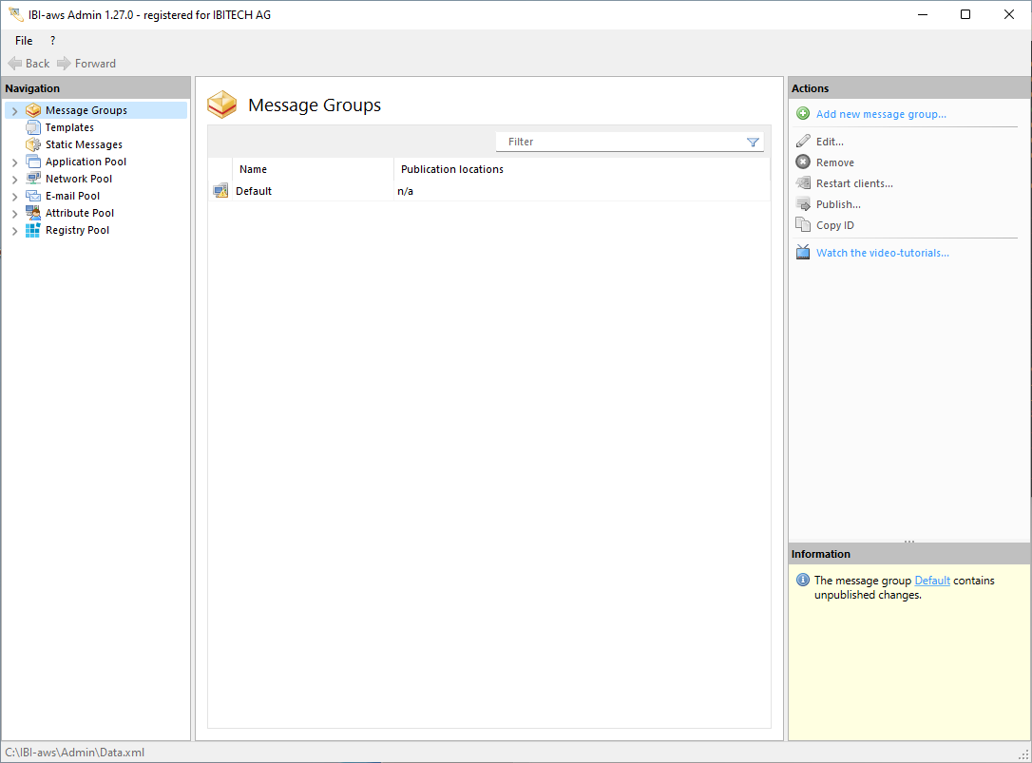Click the Network Pool icon
Screen dimensions: 1032x763
[33, 179]
